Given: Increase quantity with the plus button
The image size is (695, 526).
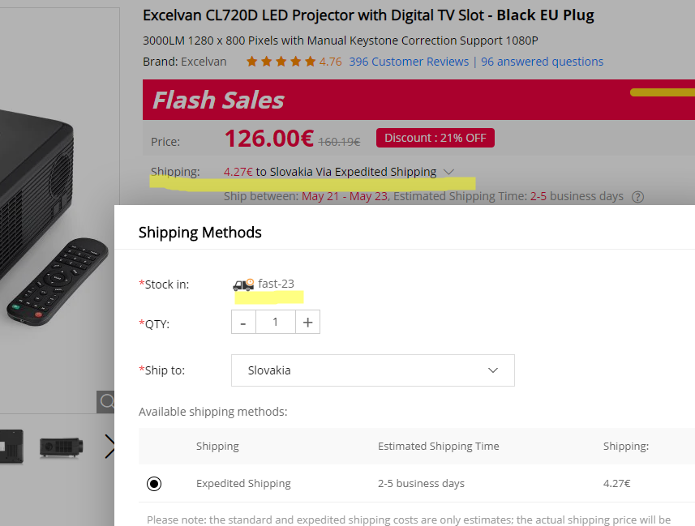Looking at the screenshot, I should [x=307, y=322].
